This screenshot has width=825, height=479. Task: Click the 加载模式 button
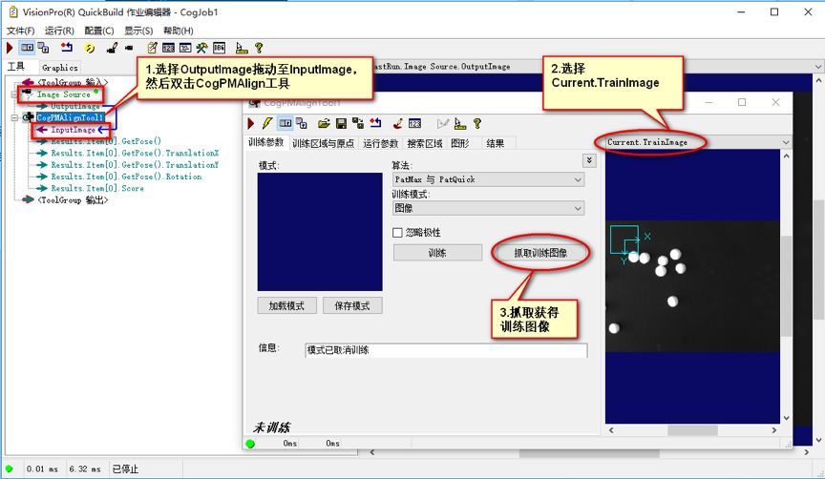tap(286, 305)
